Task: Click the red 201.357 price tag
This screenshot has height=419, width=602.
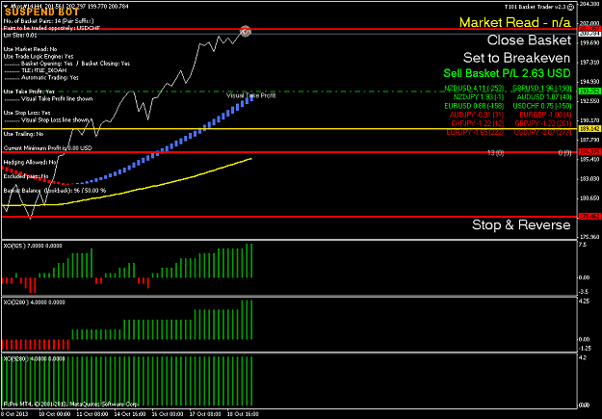Action: pos(589,29)
